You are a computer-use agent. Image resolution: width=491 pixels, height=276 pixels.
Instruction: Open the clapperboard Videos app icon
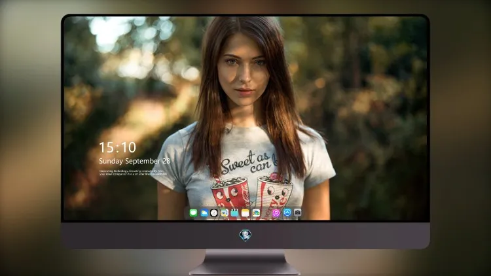click(234, 213)
